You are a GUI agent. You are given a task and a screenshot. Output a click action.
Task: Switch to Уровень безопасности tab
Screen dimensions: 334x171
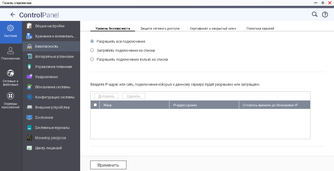[113, 28]
